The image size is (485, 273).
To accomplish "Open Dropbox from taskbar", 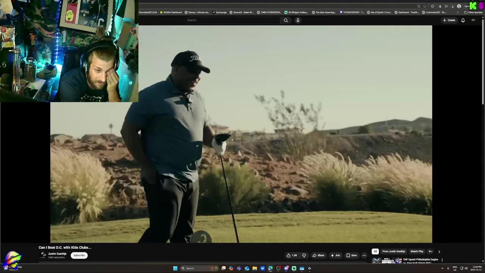I will click(x=263, y=268).
